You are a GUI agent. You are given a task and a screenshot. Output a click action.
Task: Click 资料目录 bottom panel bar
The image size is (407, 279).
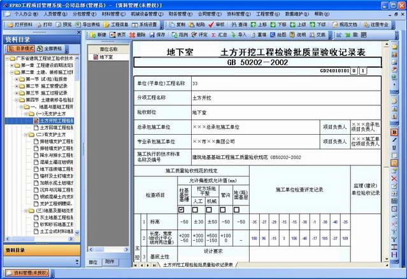tap(42, 250)
